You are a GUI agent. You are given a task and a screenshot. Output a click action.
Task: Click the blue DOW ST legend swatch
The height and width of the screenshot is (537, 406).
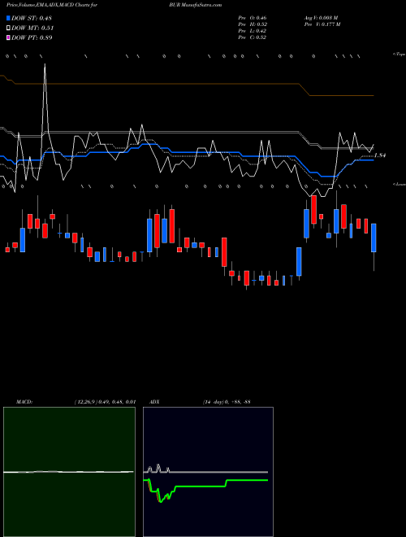click(9, 18)
